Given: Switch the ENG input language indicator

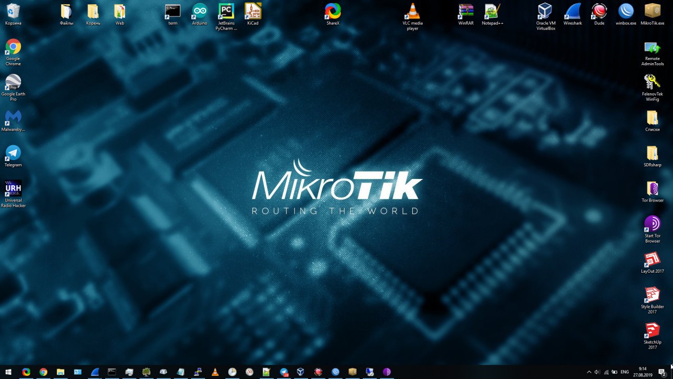Looking at the screenshot, I should tap(625, 372).
